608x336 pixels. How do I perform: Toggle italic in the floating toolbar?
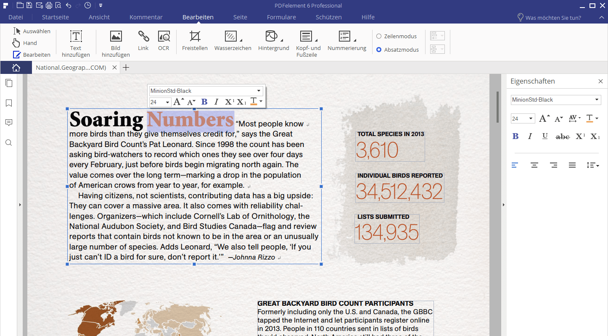pyautogui.click(x=216, y=102)
